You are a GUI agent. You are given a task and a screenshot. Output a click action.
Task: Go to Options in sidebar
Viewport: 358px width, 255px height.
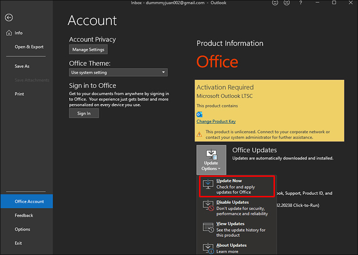[x=22, y=229]
